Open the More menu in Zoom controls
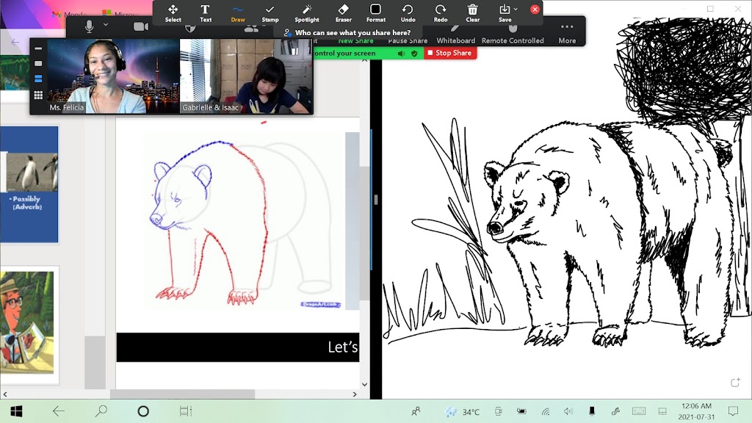 tap(567, 34)
